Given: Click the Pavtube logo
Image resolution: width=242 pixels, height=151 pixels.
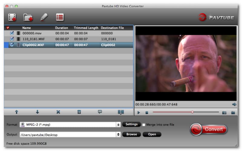Looking at the screenshot, I should point(216,17).
